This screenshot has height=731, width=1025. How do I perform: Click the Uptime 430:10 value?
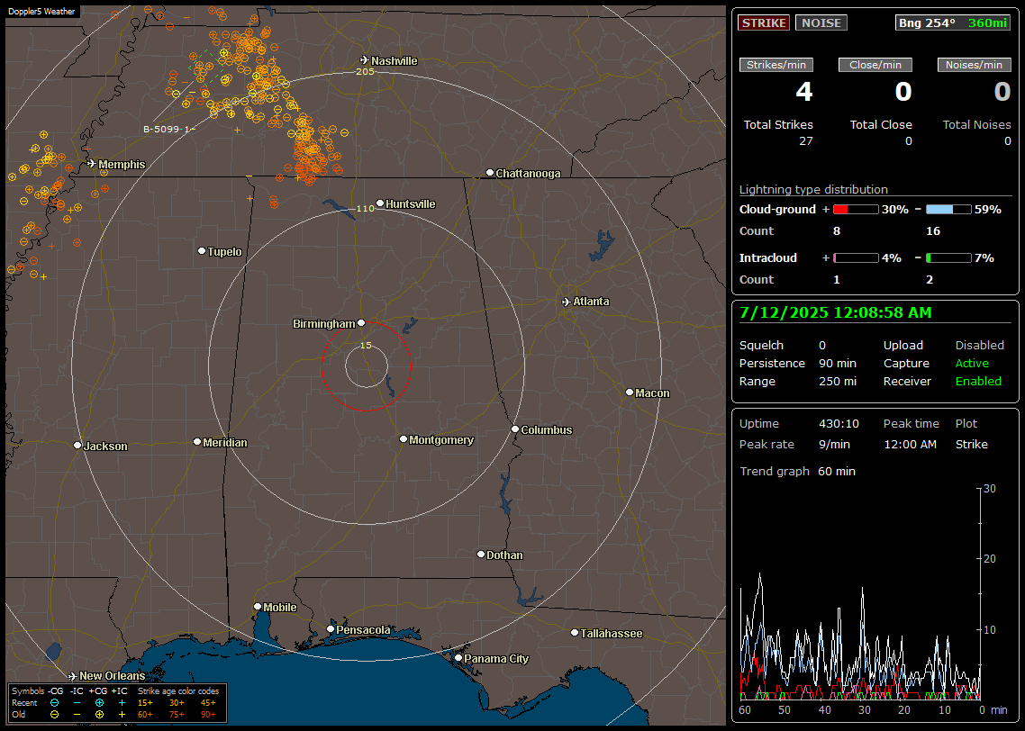point(839,423)
